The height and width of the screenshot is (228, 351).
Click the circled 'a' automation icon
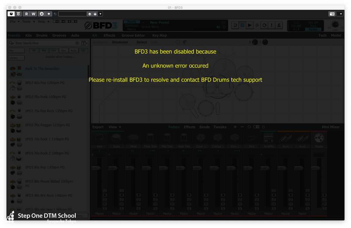pyautogui.click(x=42, y=14)
